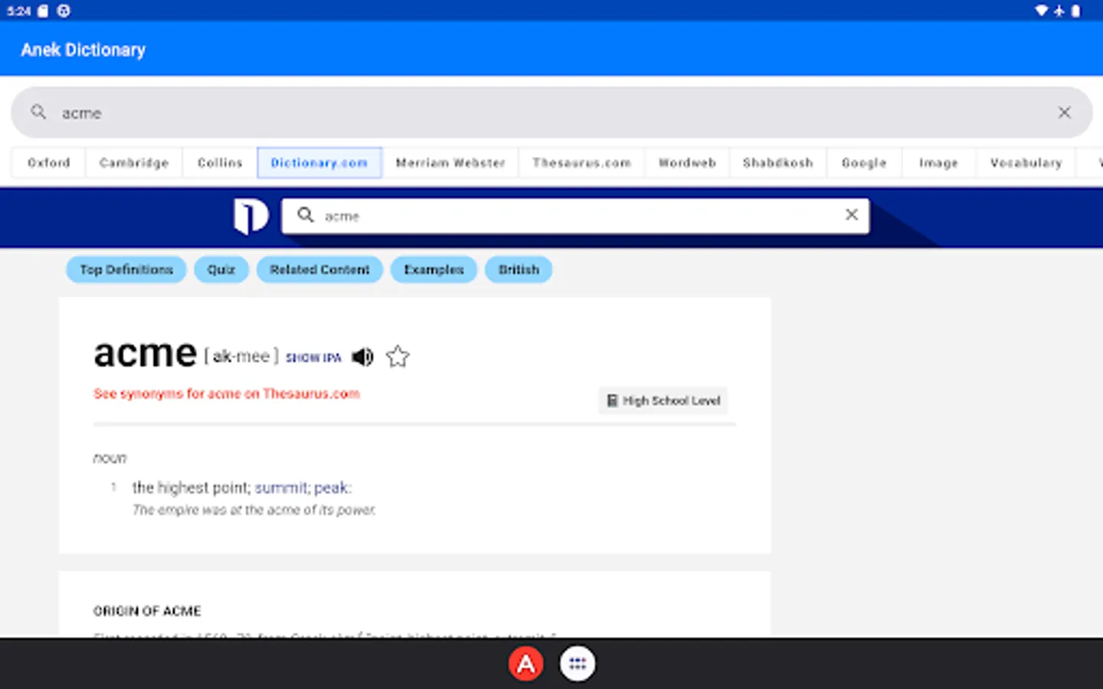
Task: Clear the Dictionary.com search box
Action: pos(851,215)
